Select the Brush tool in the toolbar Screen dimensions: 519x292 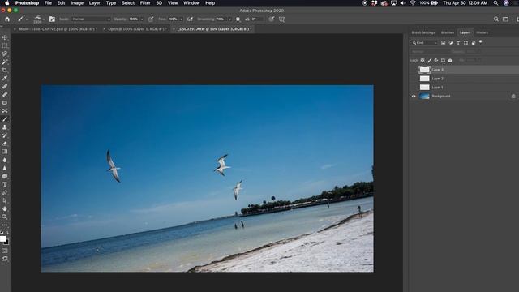(5, 119)
